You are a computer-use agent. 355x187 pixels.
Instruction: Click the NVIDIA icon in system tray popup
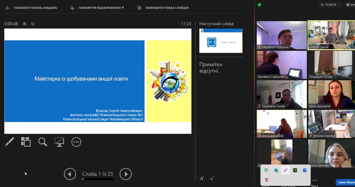(x=295, y=170)
